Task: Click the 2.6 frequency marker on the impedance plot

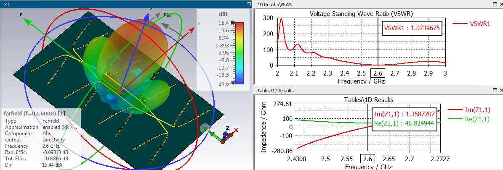Action: pyautogui.click(x=368, y=159)
